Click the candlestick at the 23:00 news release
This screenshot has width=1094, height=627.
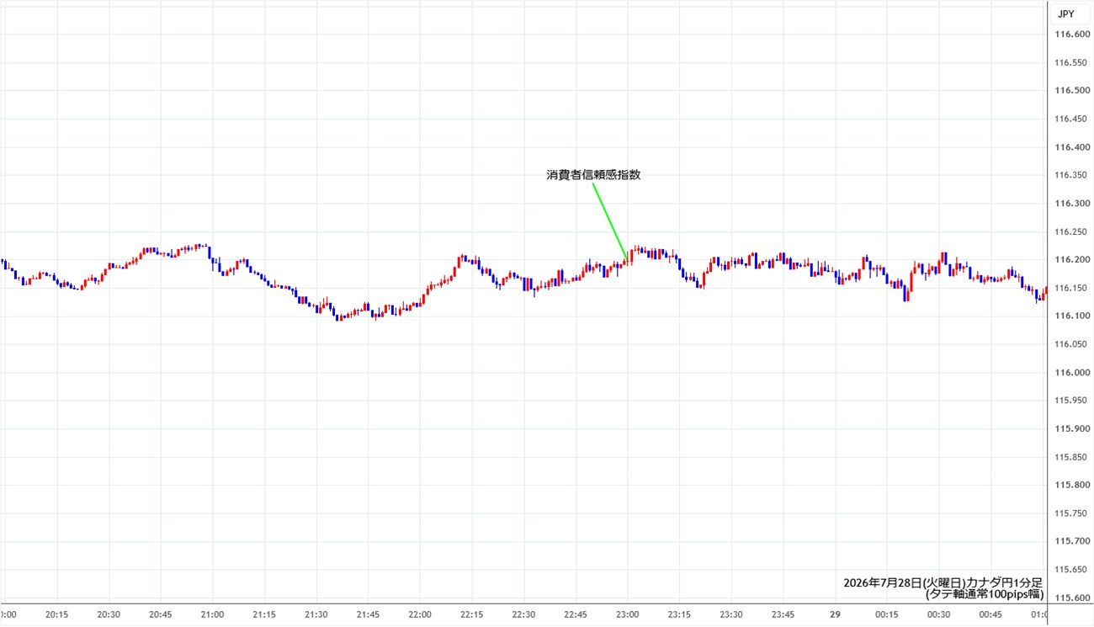[x=629, y=257]
